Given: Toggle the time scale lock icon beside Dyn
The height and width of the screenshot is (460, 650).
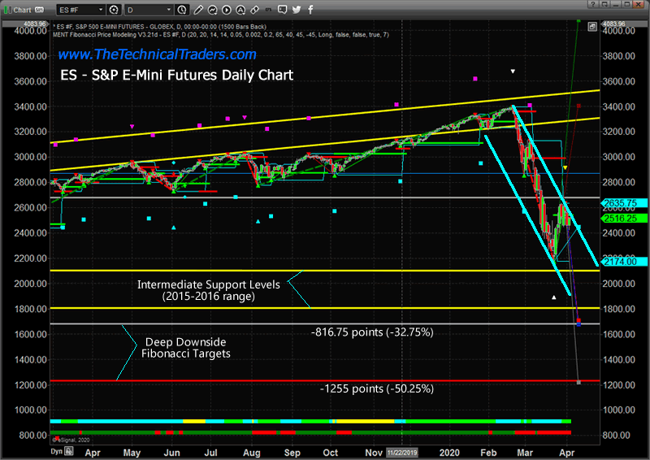Looking at the screenshot, I should pyautogui.click(x=69, y=451).
